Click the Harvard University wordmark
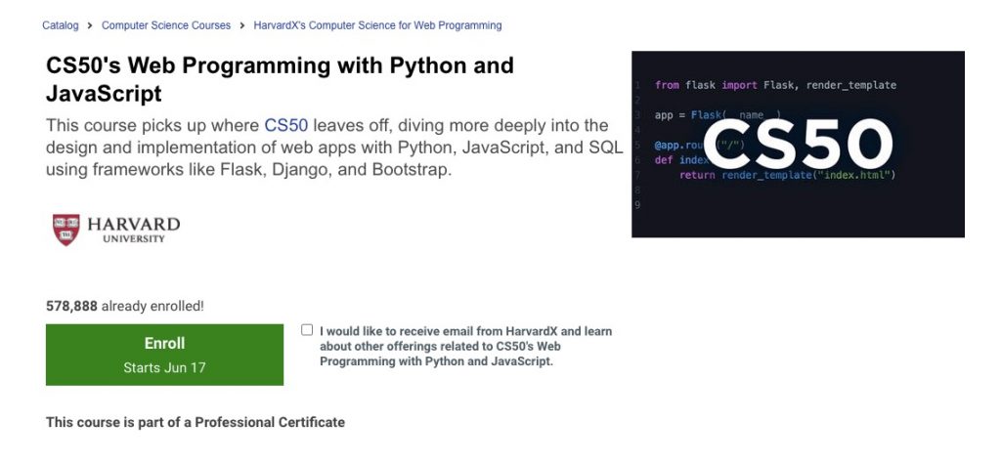1001x464 pixels. click(134, 230)
